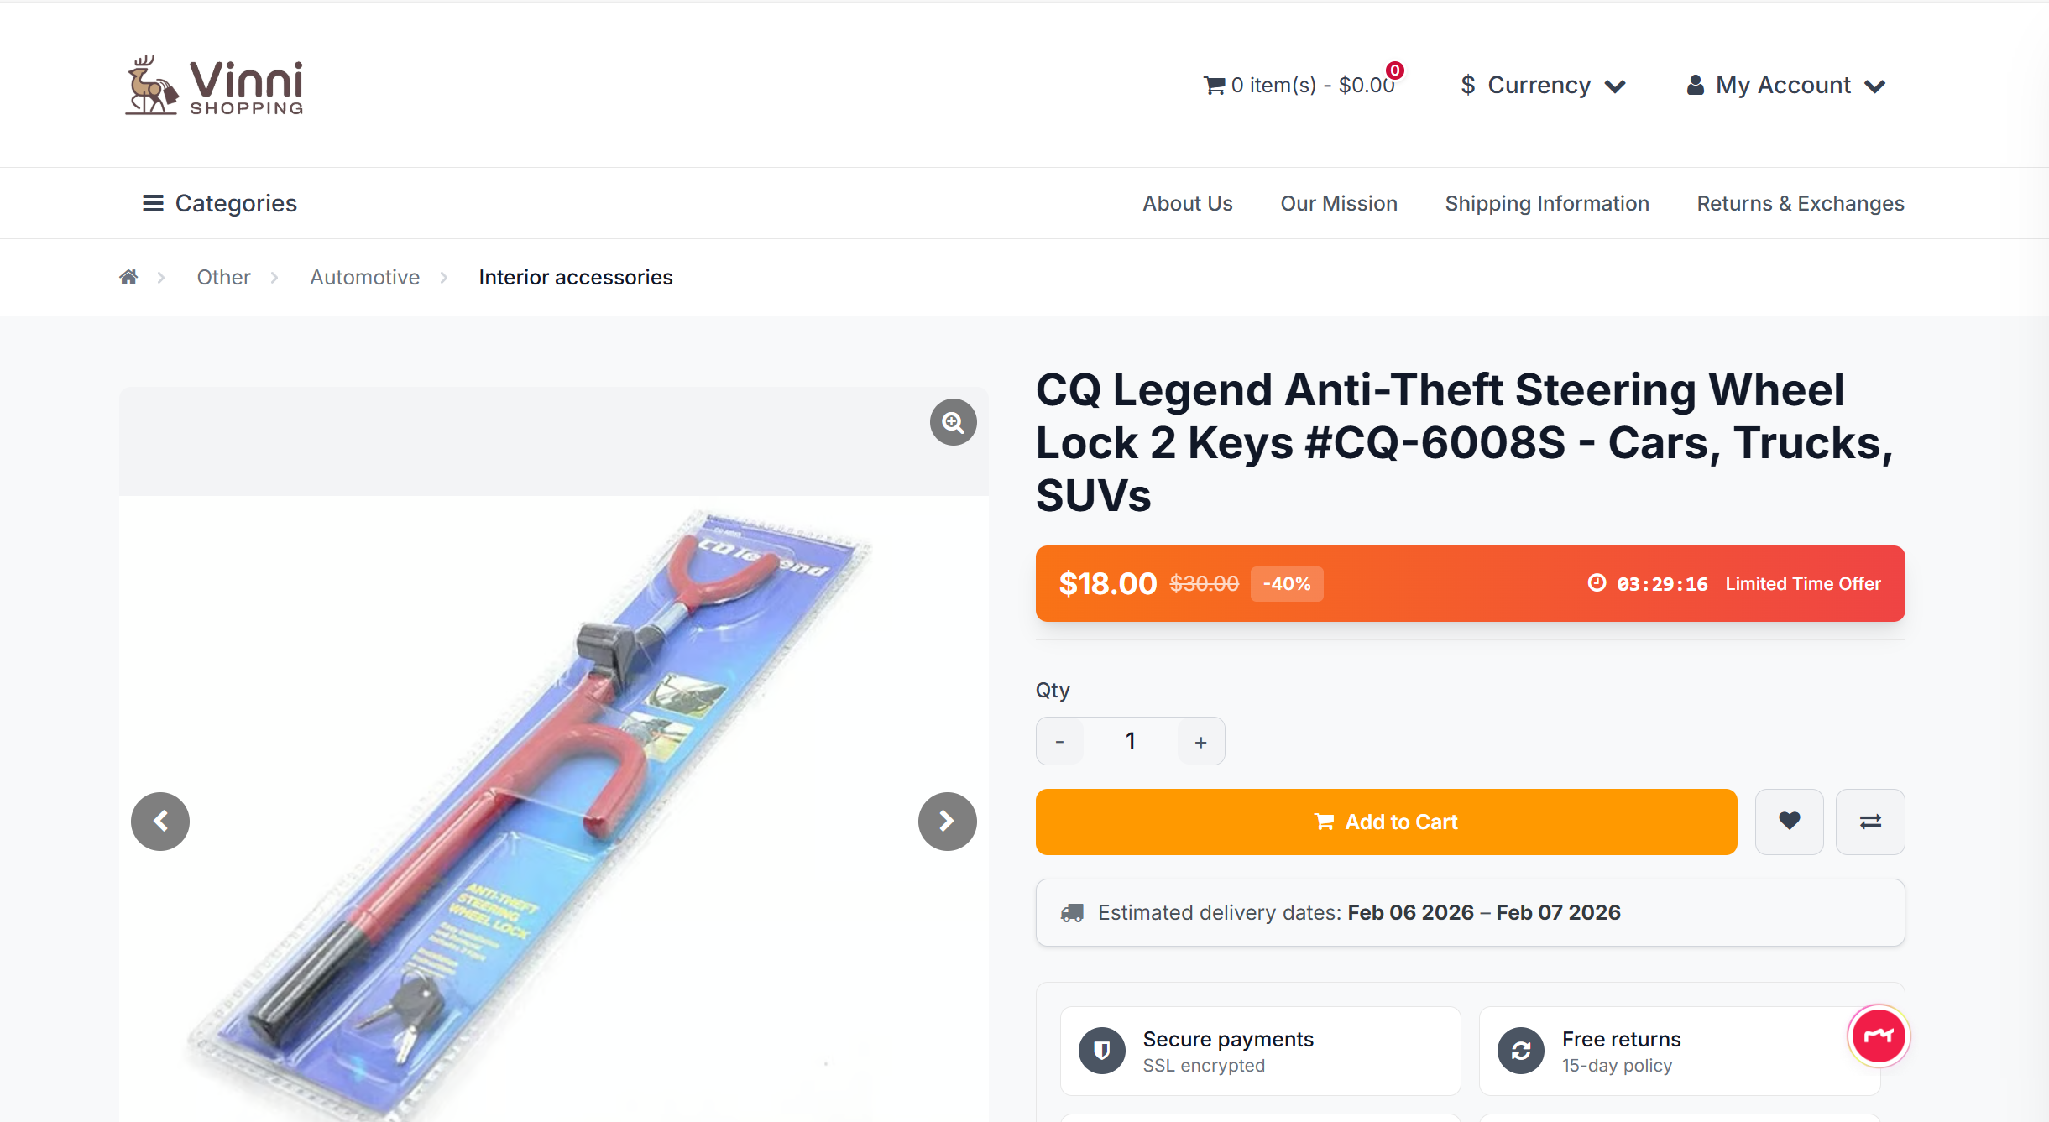
Task: Click the compare product arrows icon
Action: pos(1869,822)
